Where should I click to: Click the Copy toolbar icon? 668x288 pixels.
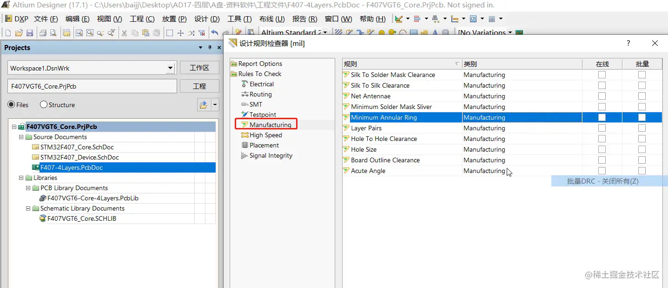[x=135, y=33]
